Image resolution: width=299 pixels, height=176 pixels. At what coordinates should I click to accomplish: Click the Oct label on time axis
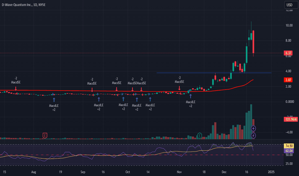tap(128, 172)
